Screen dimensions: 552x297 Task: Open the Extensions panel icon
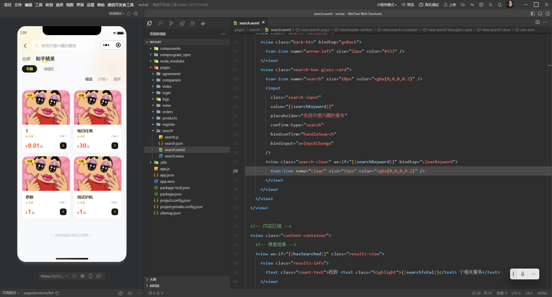(x=182, y=23)
